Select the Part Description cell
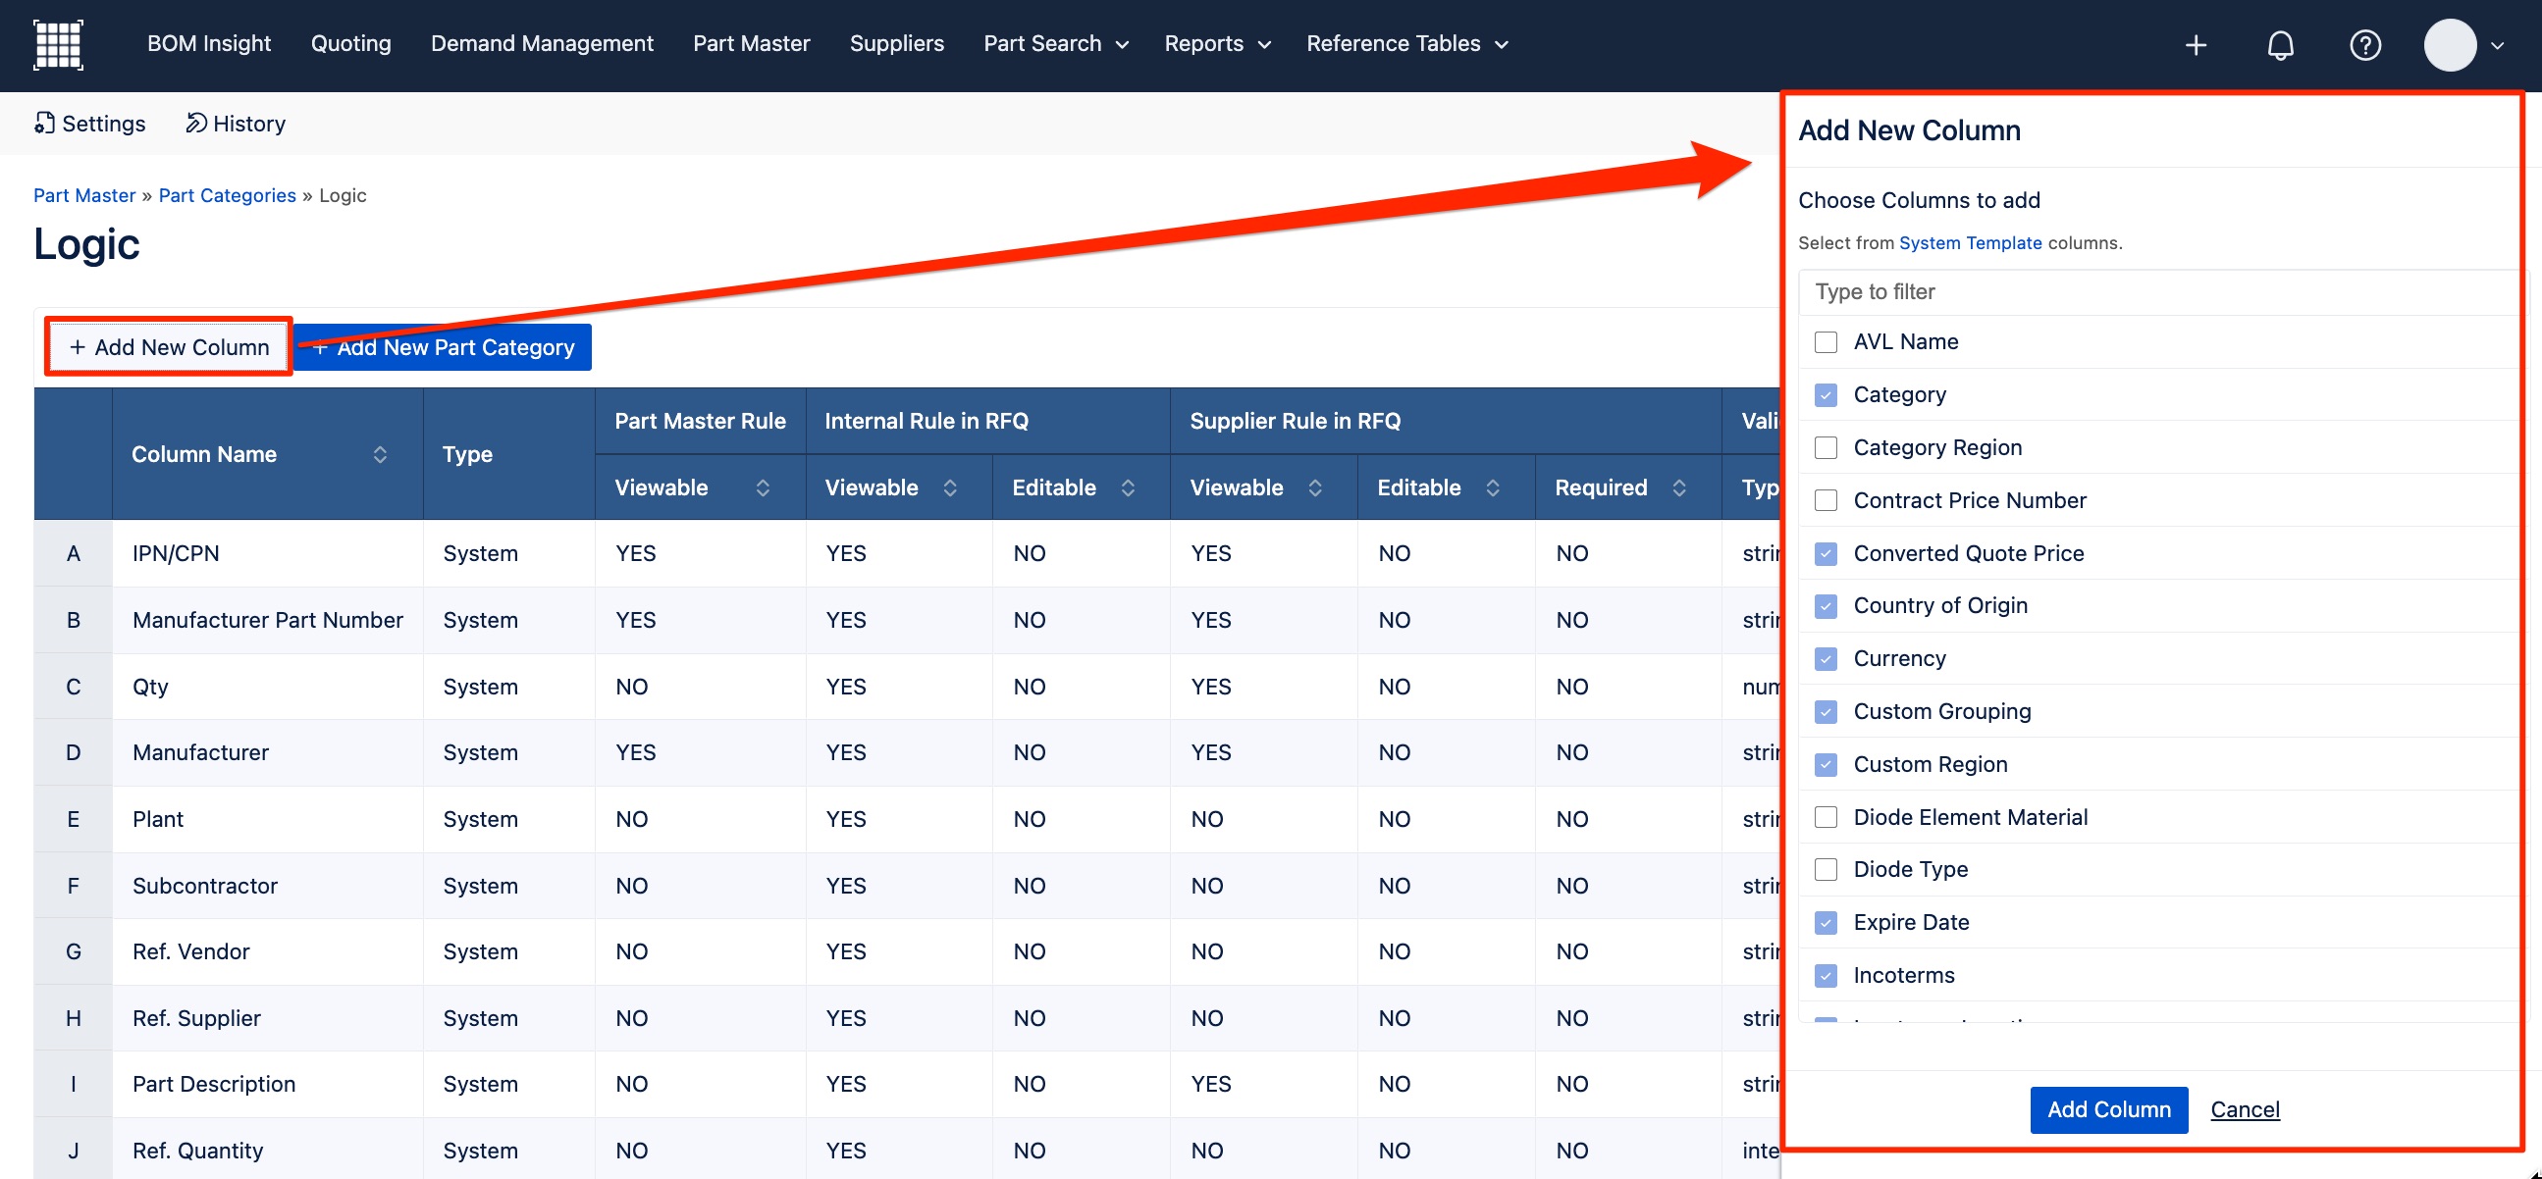 pyautogui.click(x=267, y=1085)
